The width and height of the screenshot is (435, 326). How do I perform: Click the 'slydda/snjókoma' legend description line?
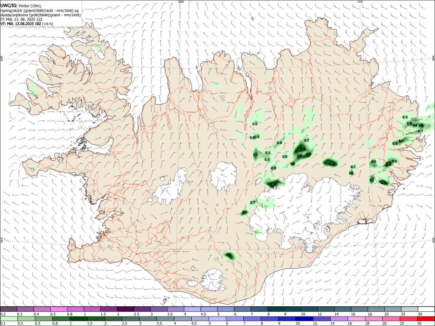point(40,15)
